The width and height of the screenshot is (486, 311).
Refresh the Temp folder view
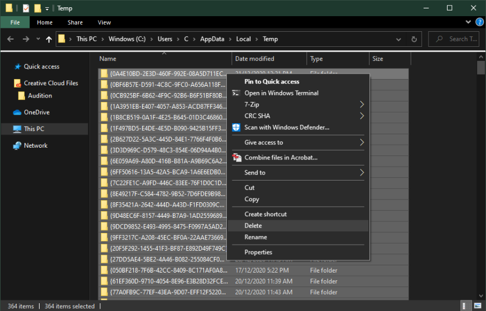coord(414,39)
